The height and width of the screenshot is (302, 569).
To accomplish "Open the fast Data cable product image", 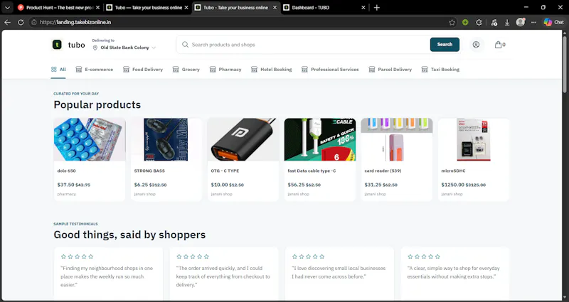I will 320,139.
